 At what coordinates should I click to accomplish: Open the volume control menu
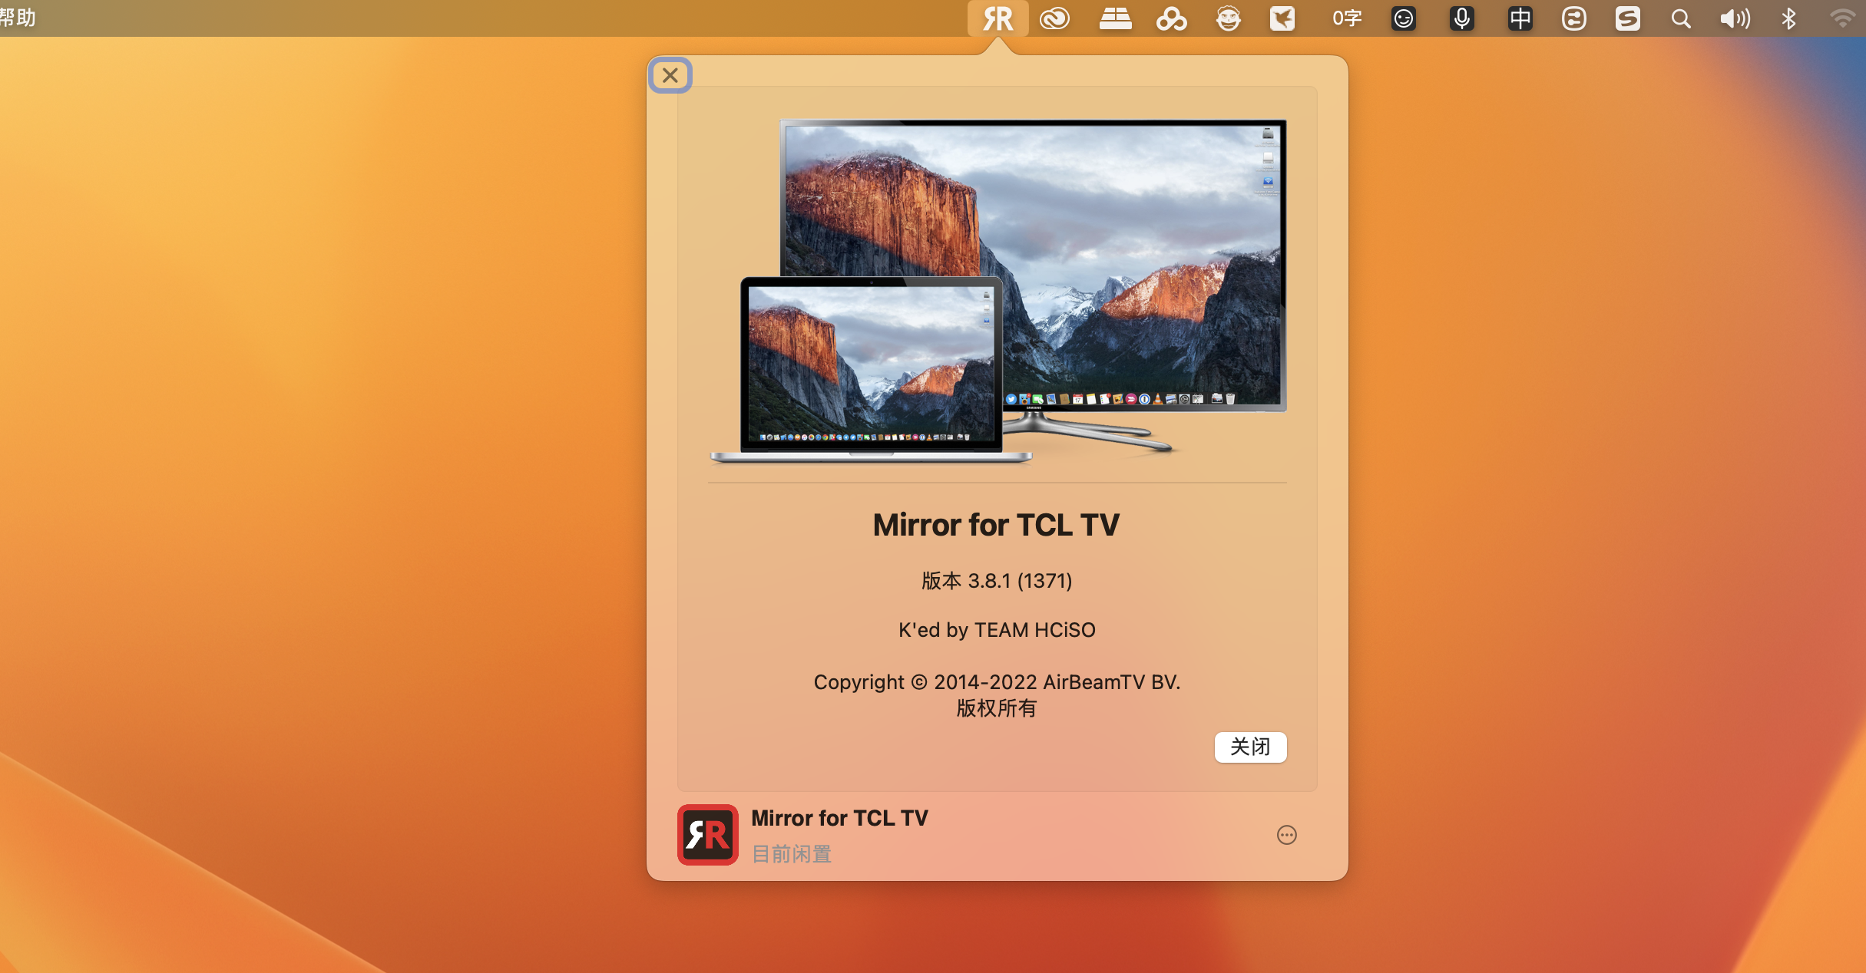(x=1735, y=18)
